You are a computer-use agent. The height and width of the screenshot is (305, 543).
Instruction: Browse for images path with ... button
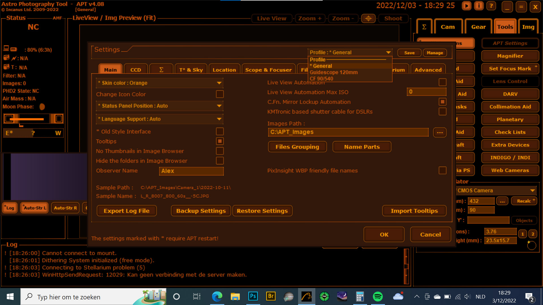[x=439, y=132]
